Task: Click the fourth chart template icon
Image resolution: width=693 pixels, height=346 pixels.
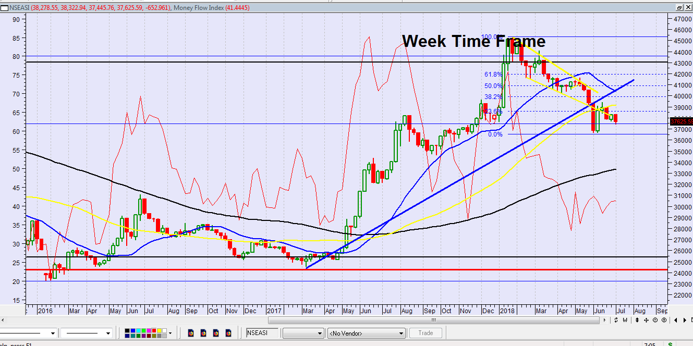Action: point(228,332)
